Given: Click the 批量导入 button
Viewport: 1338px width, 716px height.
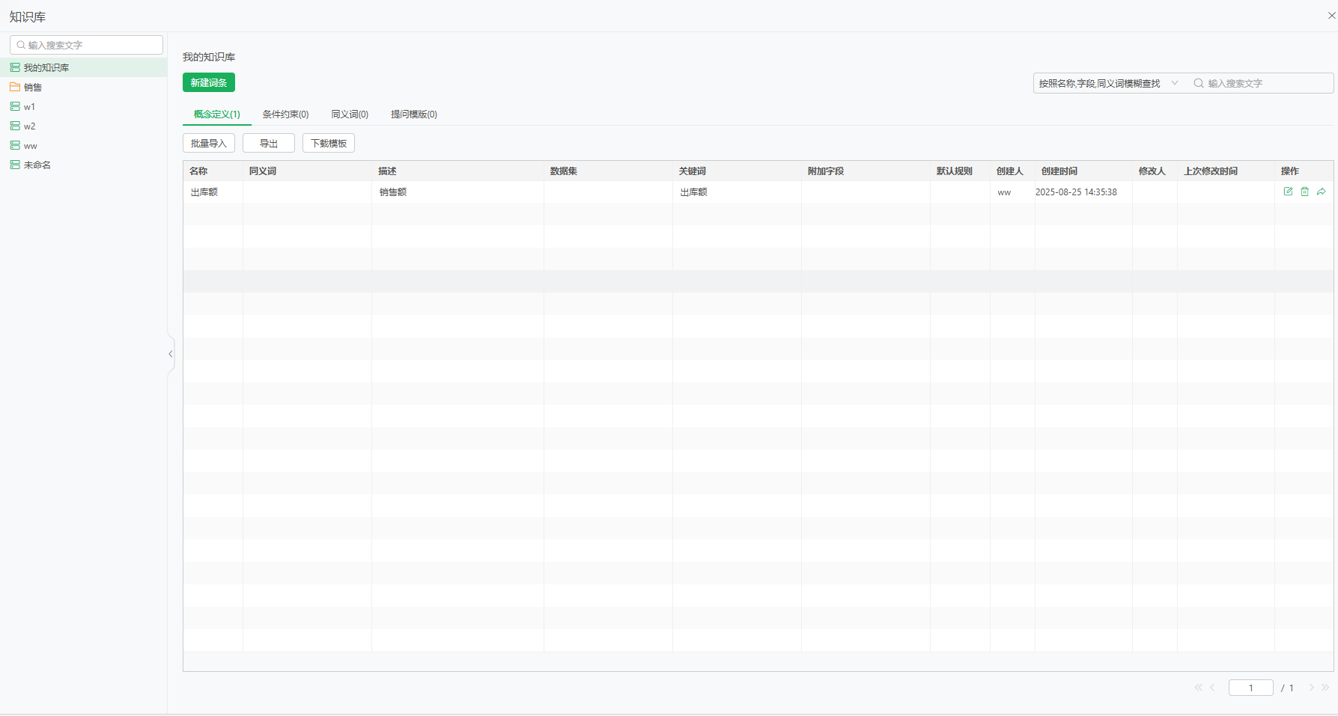Looking at the screenshot, I should [x=209, y=144].
